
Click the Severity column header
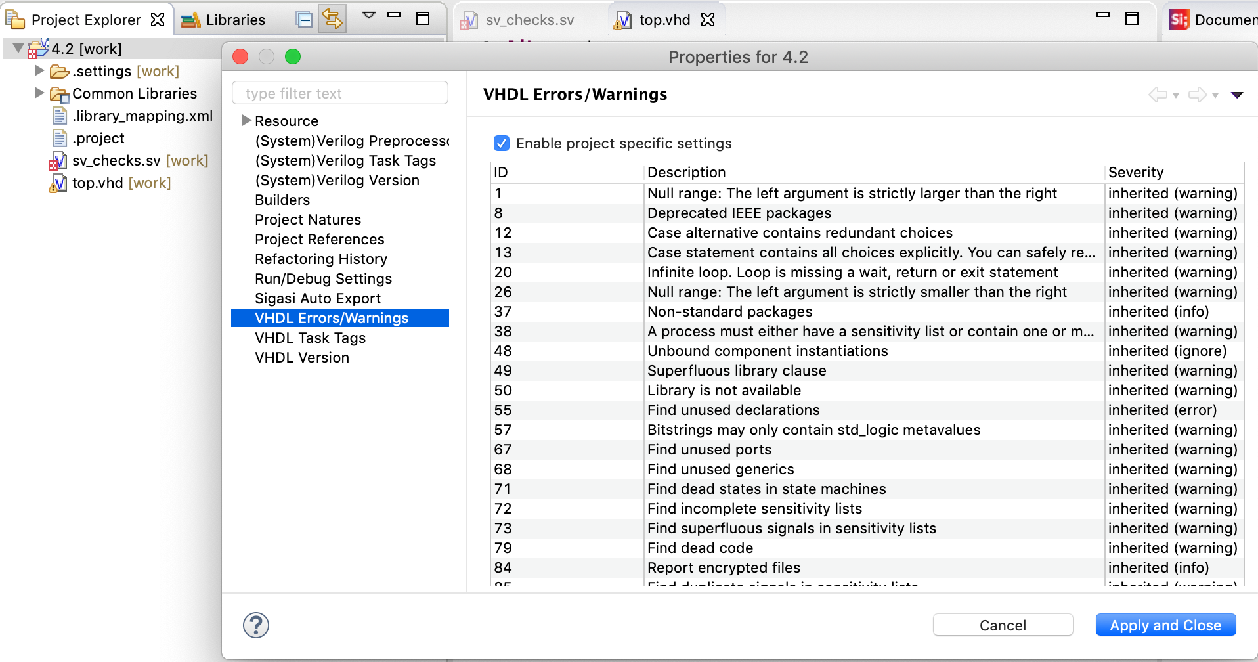pyautogui.click(x=1174, y=172)
